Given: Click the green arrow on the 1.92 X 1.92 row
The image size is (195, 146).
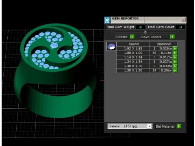Looking at the screenshot, I should pos(175,49).
